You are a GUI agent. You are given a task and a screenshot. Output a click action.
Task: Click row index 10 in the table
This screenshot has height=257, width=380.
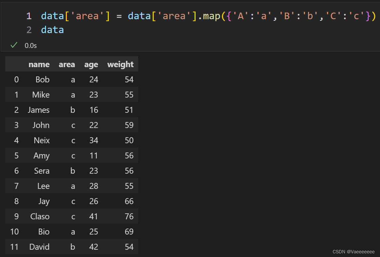click(x=15, y=232)
